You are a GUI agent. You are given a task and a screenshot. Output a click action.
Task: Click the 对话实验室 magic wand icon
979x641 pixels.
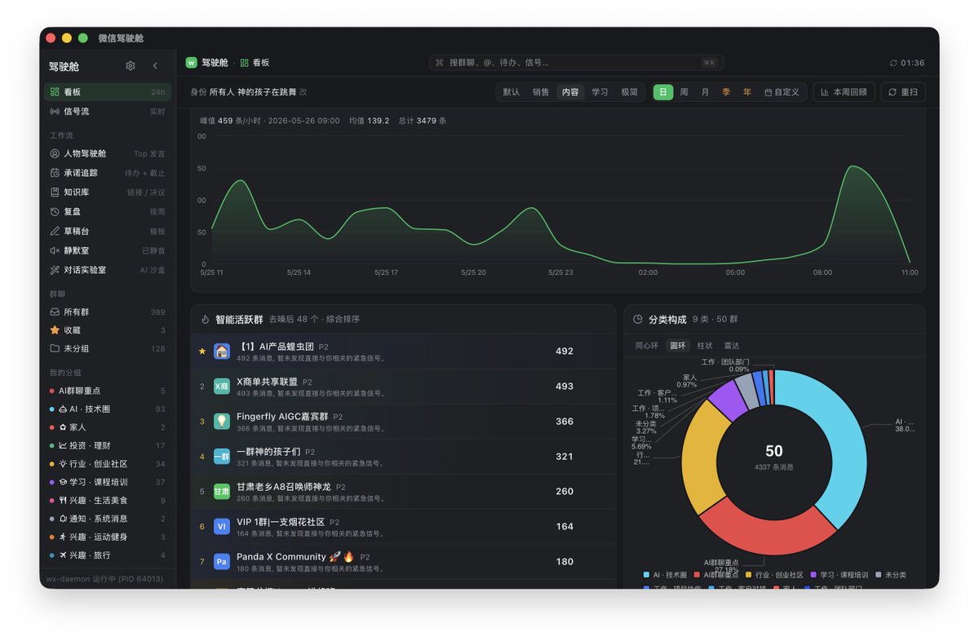coord(55,270)
